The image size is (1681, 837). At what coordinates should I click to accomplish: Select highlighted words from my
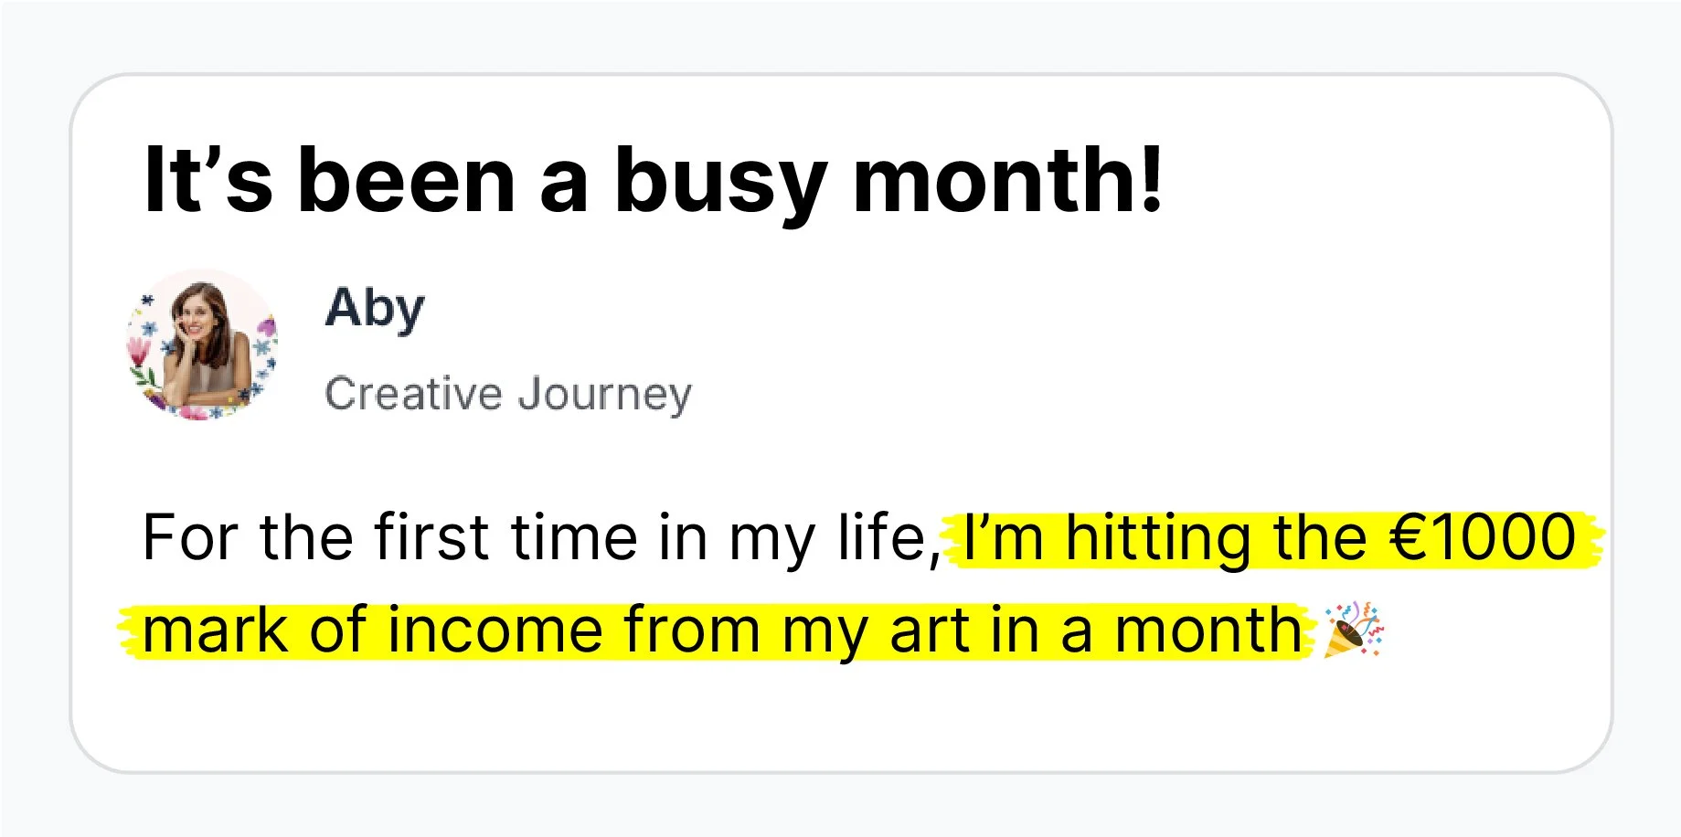746,632
